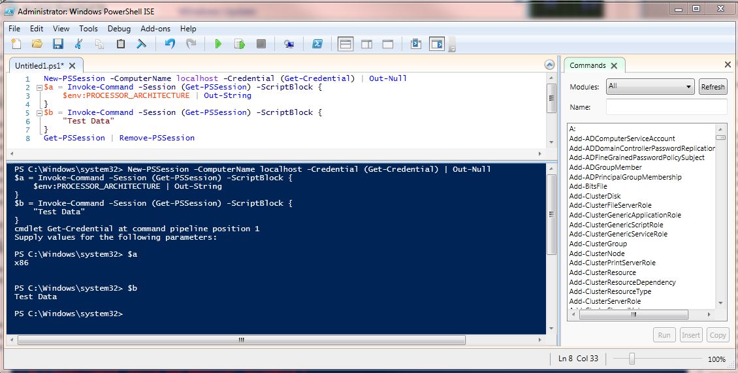Switch to Show Script Pane Right layout

tap(366, 44)
